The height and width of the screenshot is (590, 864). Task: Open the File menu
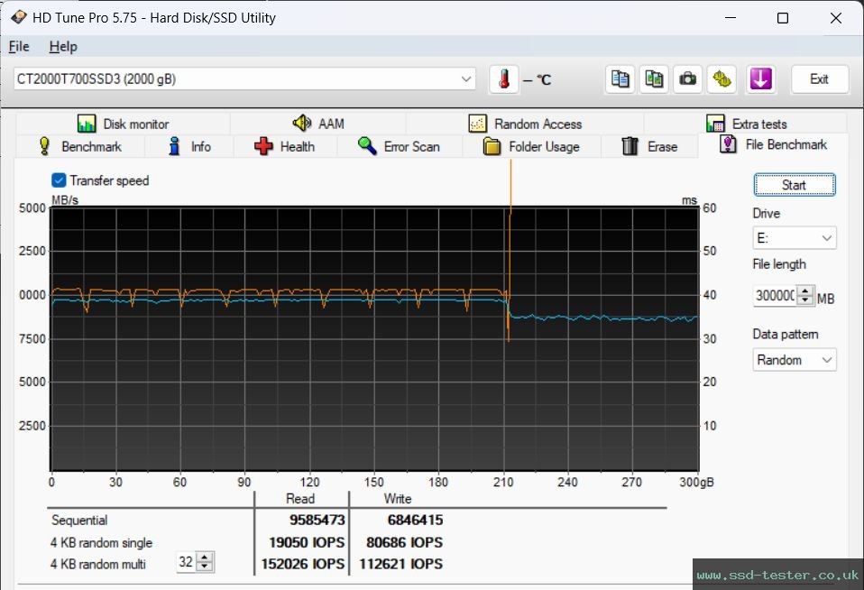(19, 47)
